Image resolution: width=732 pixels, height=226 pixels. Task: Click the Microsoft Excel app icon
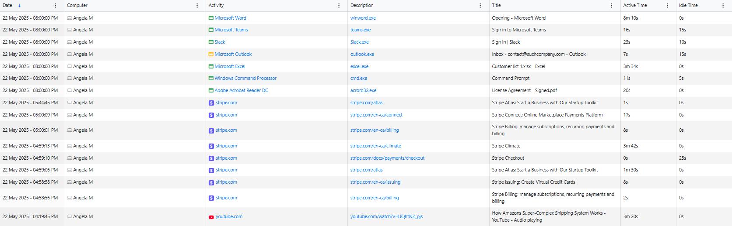[211, 67]
